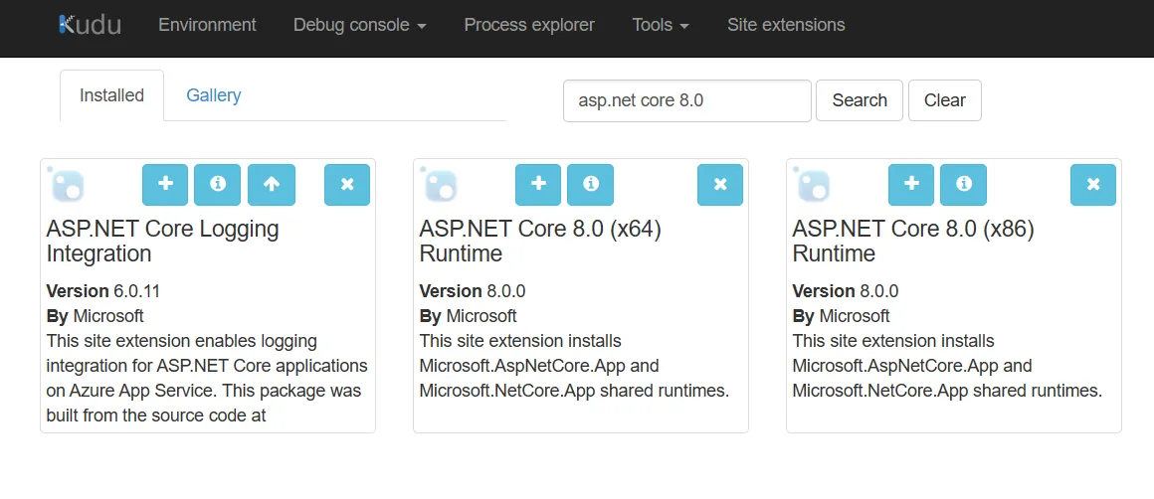Expand the Debug console dropdown
Screen dimensions: 1154x499
[x=359, y=25]
